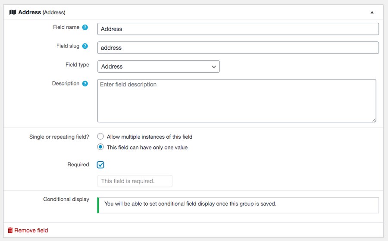
Task: Click the Field name input box
Action: pyautogui.click(x=238, y=29)
